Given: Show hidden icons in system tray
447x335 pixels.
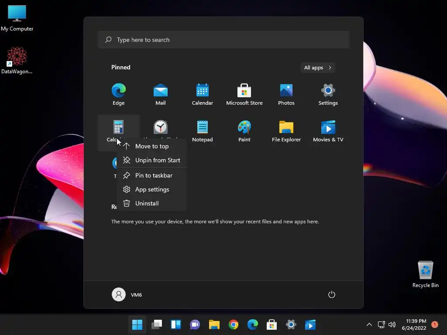Looking at the screenshot, I should pyautogui.click(x=369, y=325).
